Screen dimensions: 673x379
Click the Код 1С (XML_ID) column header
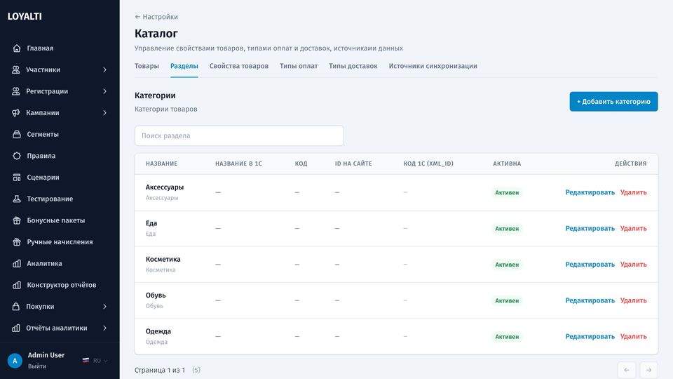[428, 164]
